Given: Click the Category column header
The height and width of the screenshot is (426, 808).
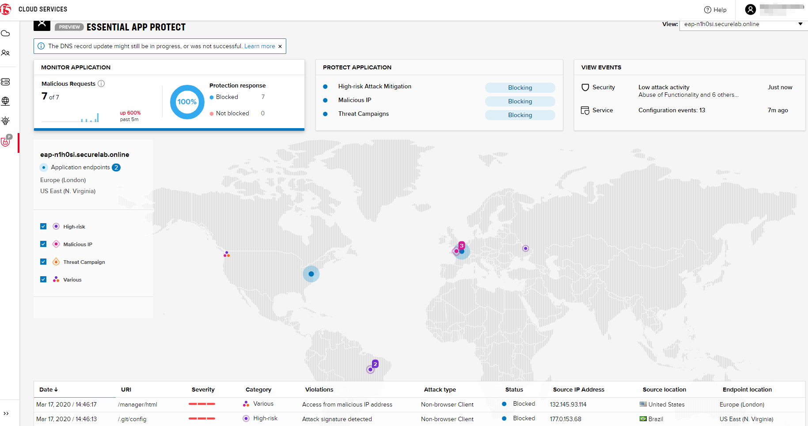Looking at the screenshot, I should click(258, 389).
